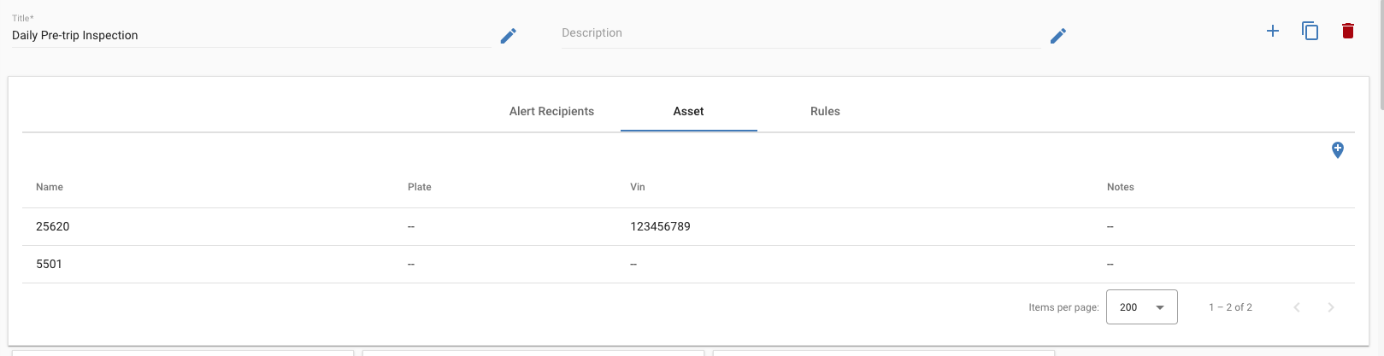Click the Title field Daily Pre-trip Inspection
Screen dimensions: 1384x356
tap(250, 35)
